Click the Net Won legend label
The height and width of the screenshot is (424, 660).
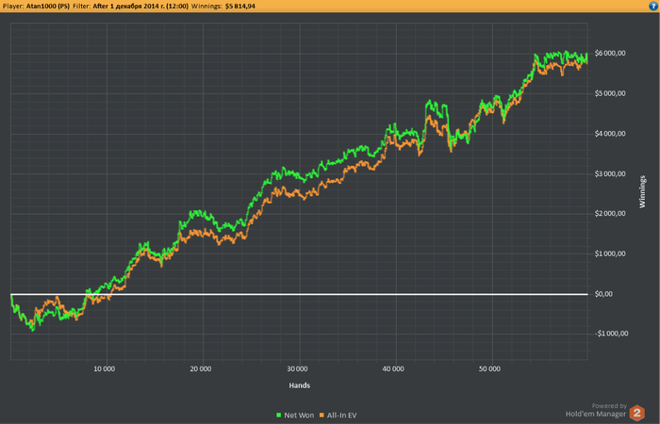point(299,416)
